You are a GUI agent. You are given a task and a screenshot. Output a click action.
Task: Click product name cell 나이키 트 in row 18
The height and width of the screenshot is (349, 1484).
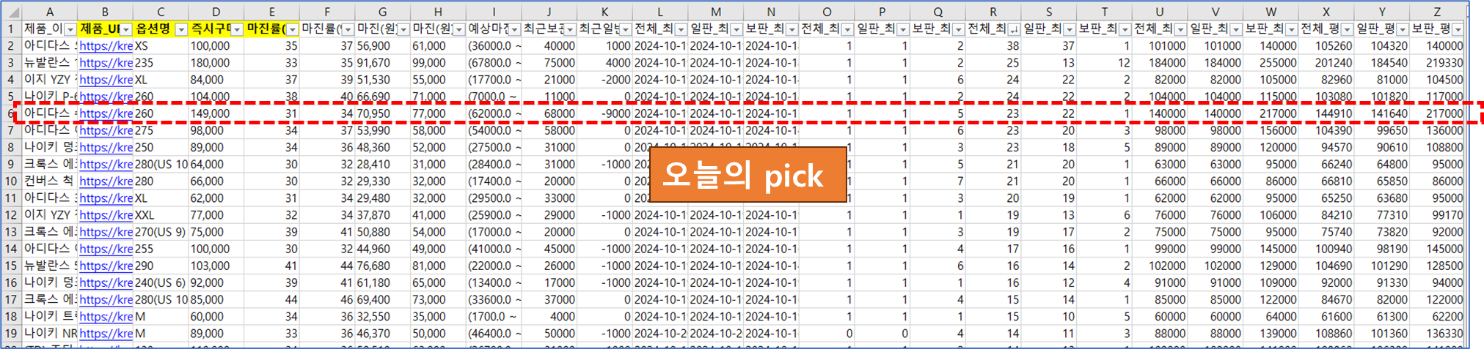click(x=49, y=317)
